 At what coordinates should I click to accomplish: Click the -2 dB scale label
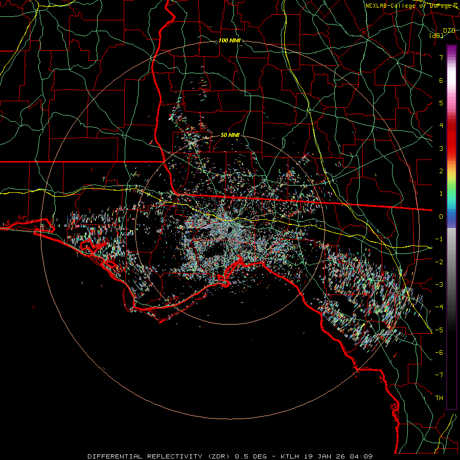coord(439,262)
